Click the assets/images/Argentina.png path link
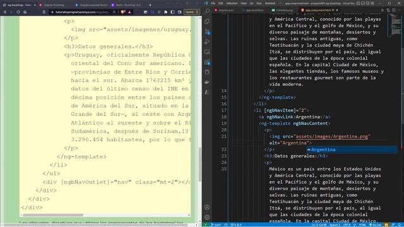The height and width of the screenshot is (227, 404). coord(331,136)
